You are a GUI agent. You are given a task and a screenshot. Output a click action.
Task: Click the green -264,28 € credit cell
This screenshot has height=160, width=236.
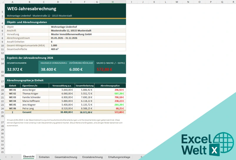click(110, 105)
